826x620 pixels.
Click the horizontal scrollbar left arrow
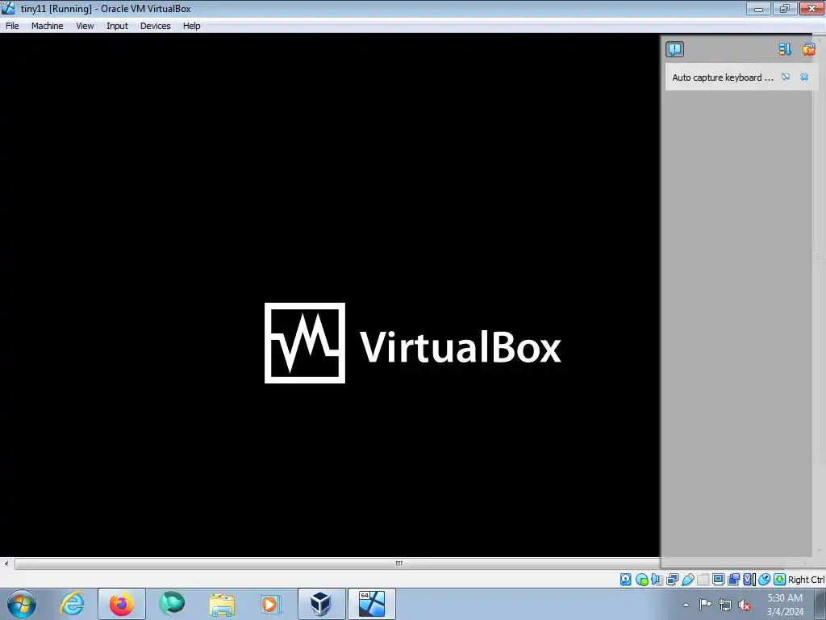point(6,563)
